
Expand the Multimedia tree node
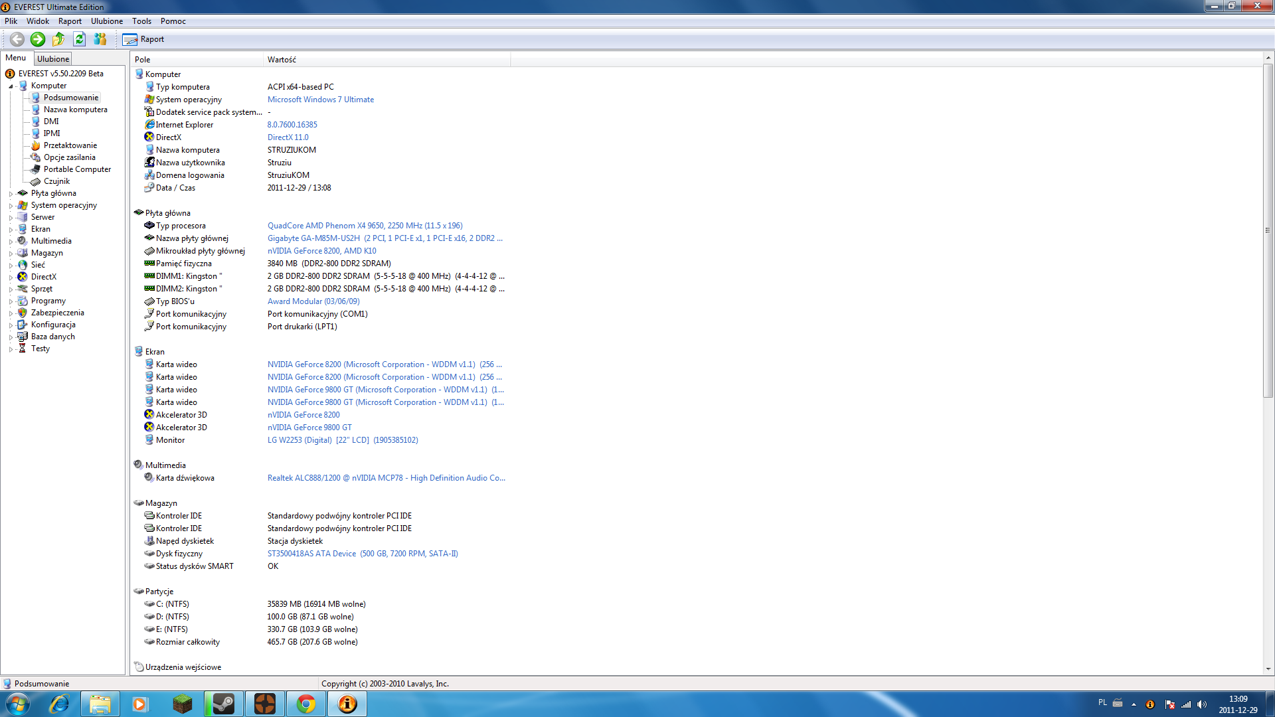pyautogui.click(x=11, y=242)
